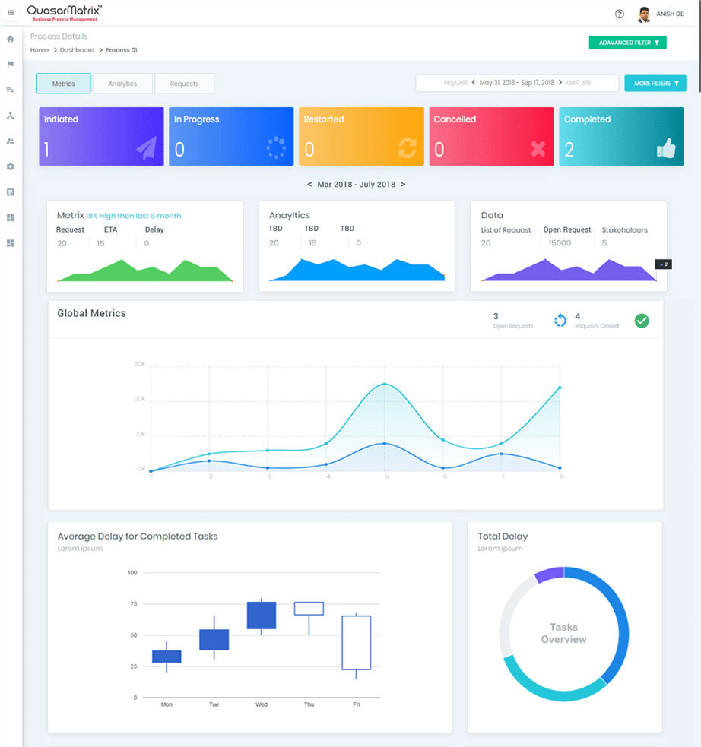701x747 pixels.
Task: Click the Completed status card
Action: (x=621, y=137)
